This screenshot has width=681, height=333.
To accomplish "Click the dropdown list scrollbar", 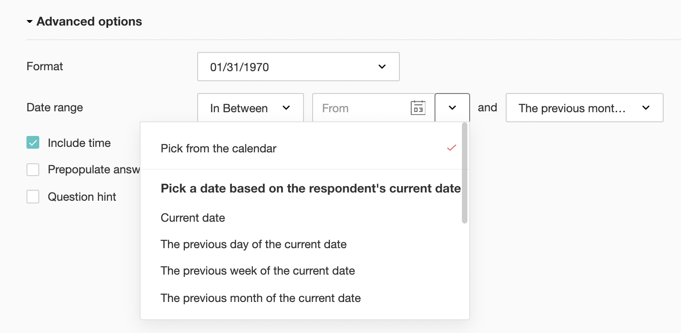I will click(x=464, y=173).
